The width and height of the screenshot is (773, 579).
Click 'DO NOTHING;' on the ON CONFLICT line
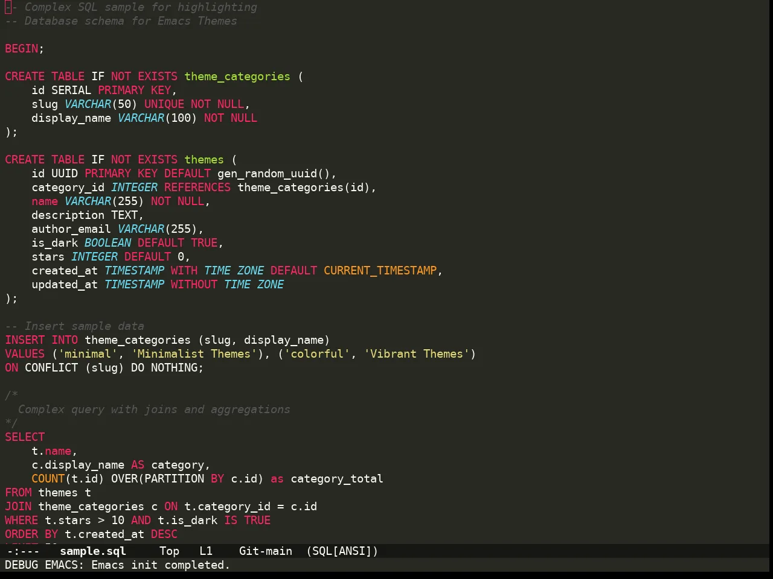pos(167,368)
